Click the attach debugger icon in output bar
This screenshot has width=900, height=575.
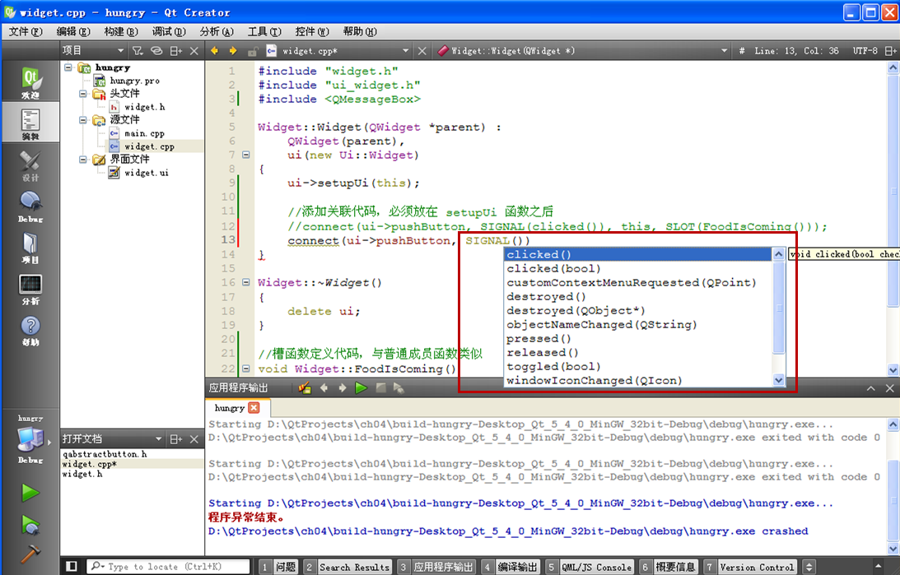pos(305,388)
